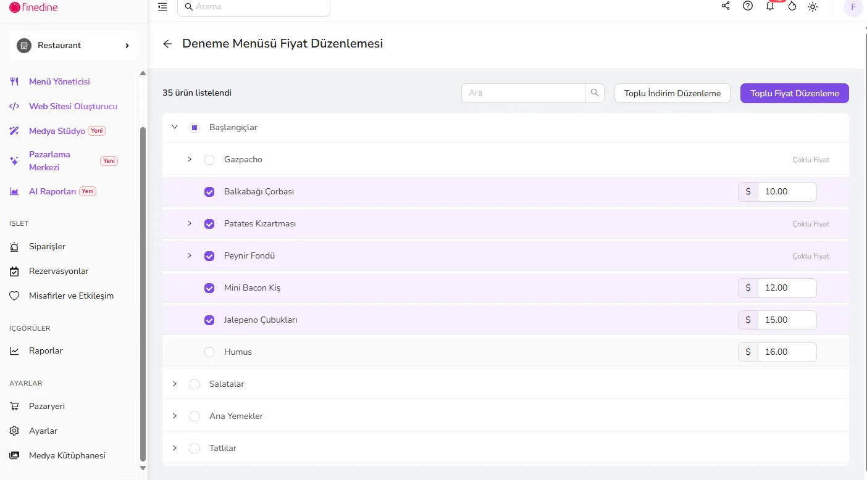Expand Patates Kızartması price options
This screenshot has width=867, height=480.
click(190, 223)
